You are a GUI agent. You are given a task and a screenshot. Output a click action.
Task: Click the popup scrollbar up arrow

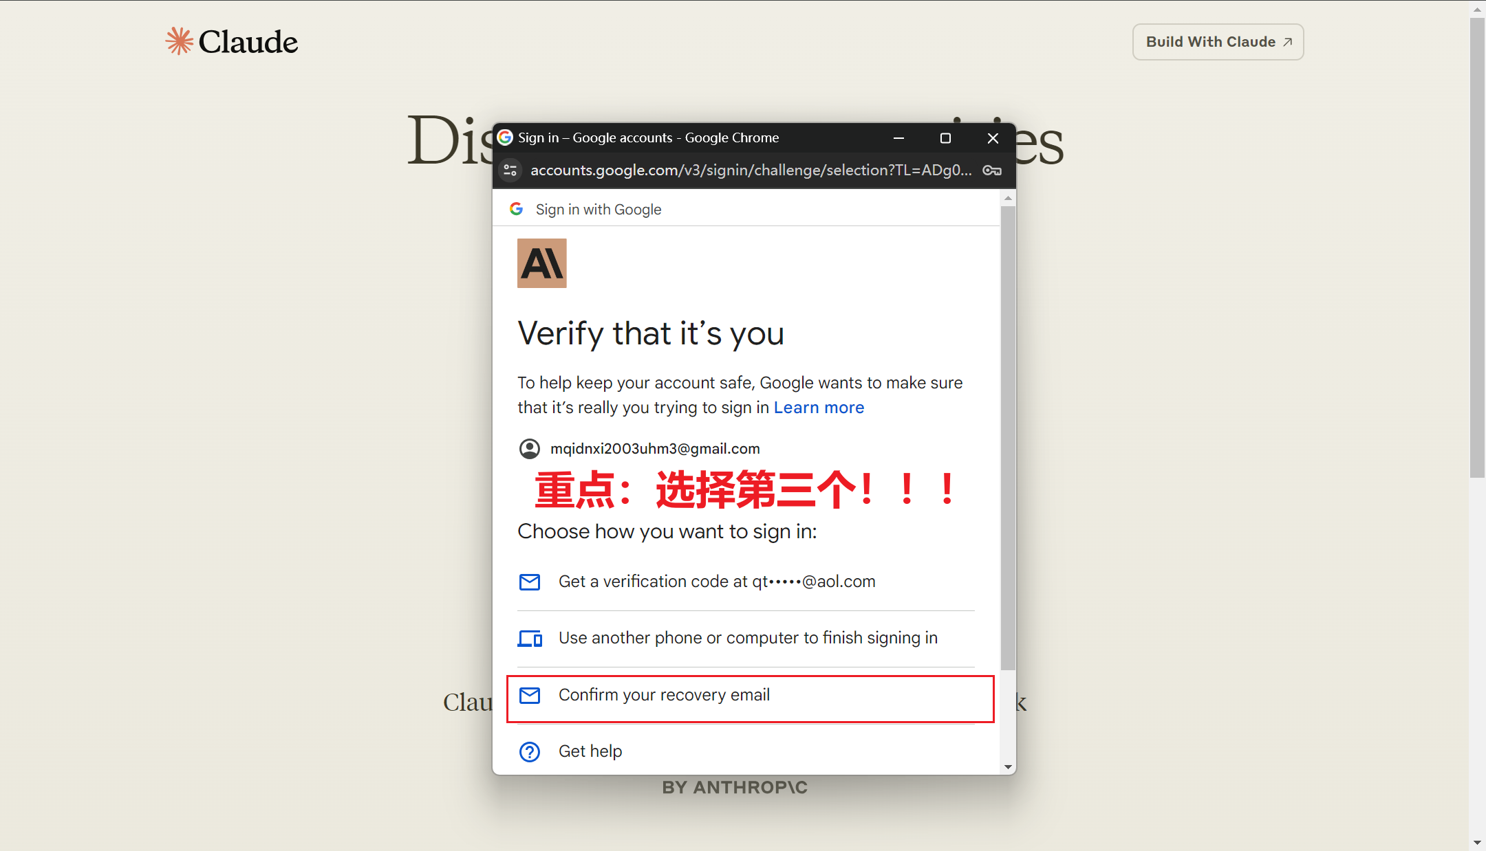[1008, 198]
